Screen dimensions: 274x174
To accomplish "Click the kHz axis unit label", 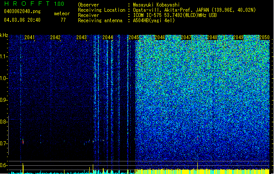I will click(x=4, y=35).
